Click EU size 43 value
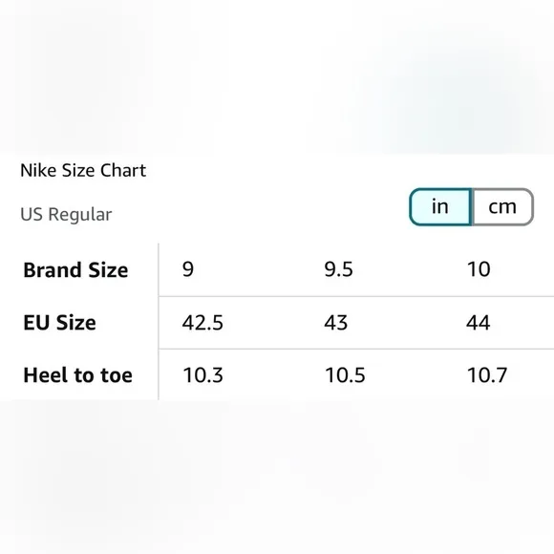The width and height of the screenshot is (554, 554). [335, 323]
